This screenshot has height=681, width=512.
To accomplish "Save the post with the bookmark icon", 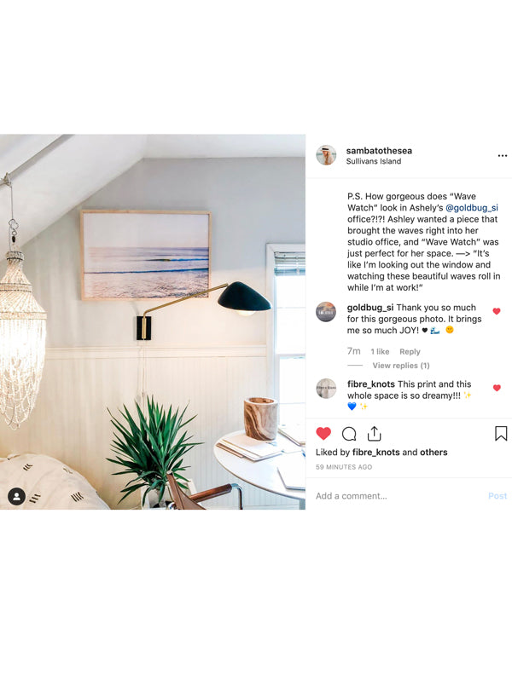I will tap(501, 434).
